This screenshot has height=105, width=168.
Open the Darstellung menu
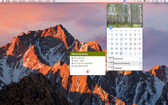32,1
